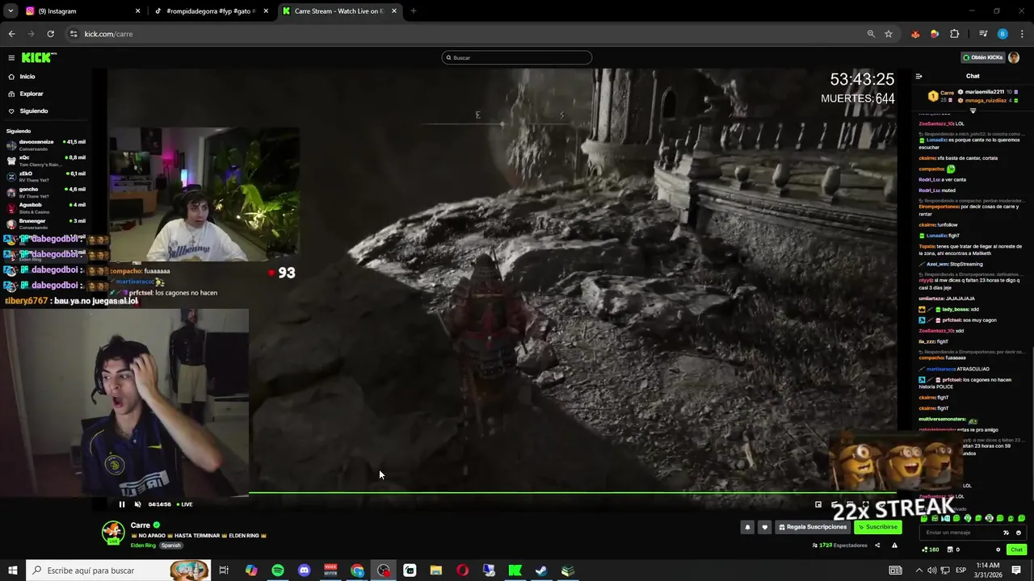Open the Kick sidebar hamburger menu
The image size is (1034, 581).
(11, 57)
